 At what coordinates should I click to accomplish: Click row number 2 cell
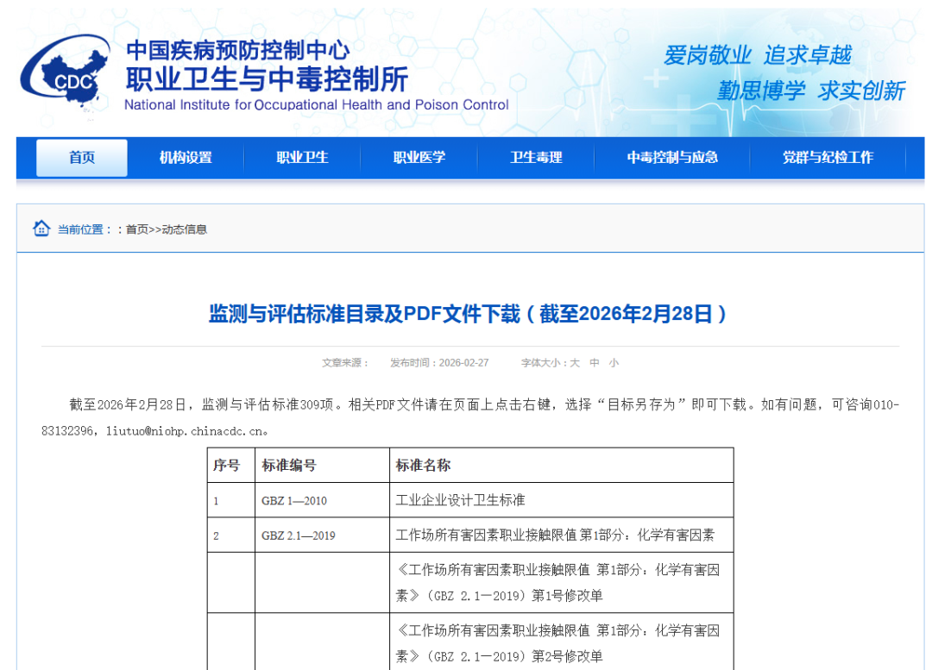230,535
